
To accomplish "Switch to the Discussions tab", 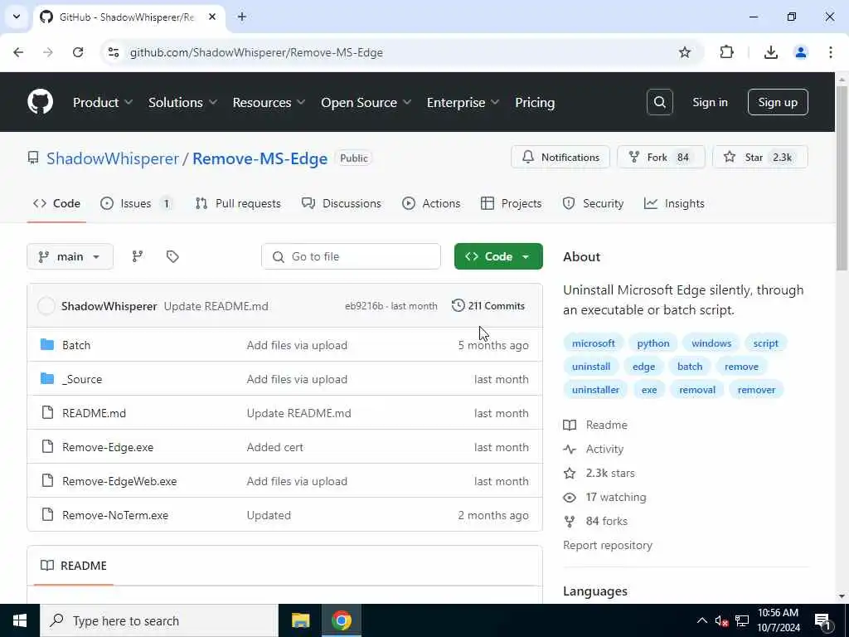I will [x=342, y=204].
